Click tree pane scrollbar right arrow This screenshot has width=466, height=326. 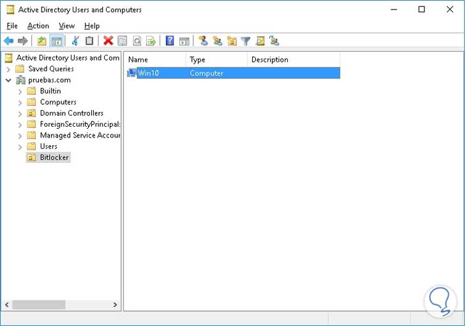pyautogui.click(x=116, y=304)
